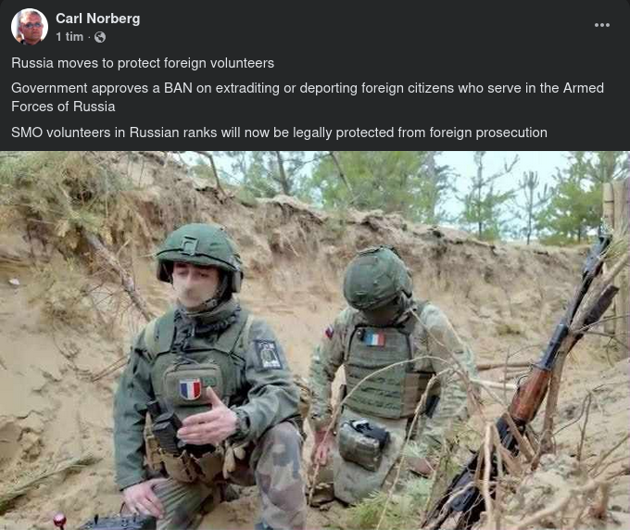Viewport: 630px width, 530px height.
Task: Click the "Russia moves to protect foreign volunteers" line
Action: tap(143, 63)
